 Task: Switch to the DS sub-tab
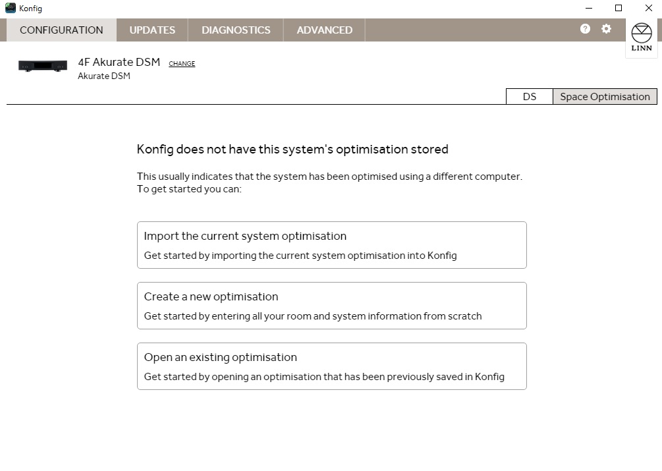tap(530, 97)
